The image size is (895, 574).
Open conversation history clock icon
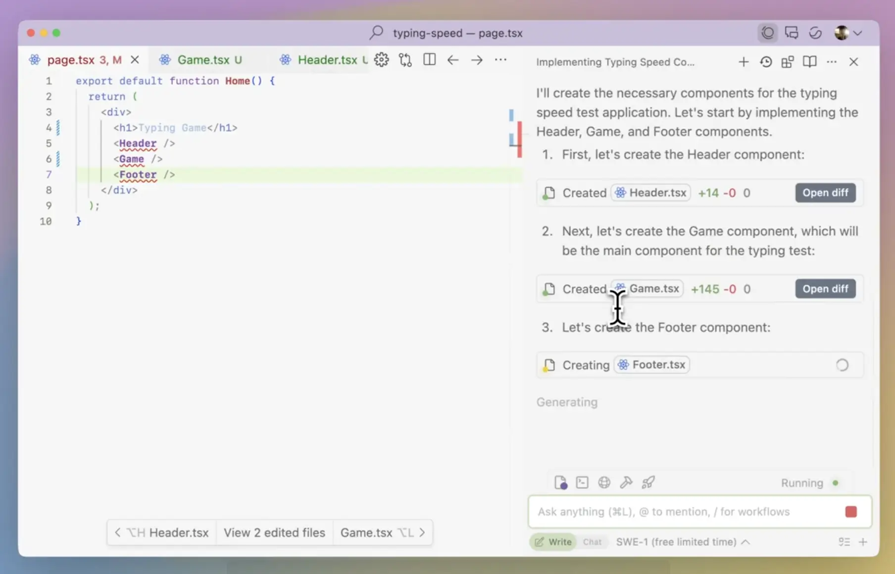tap(766, 62)
